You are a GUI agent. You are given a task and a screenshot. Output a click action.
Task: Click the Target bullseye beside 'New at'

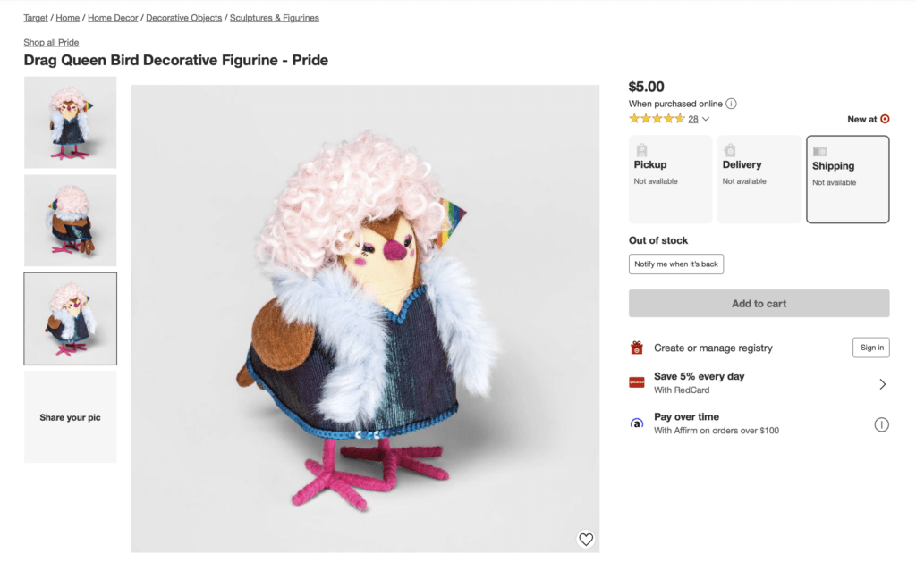884,118
